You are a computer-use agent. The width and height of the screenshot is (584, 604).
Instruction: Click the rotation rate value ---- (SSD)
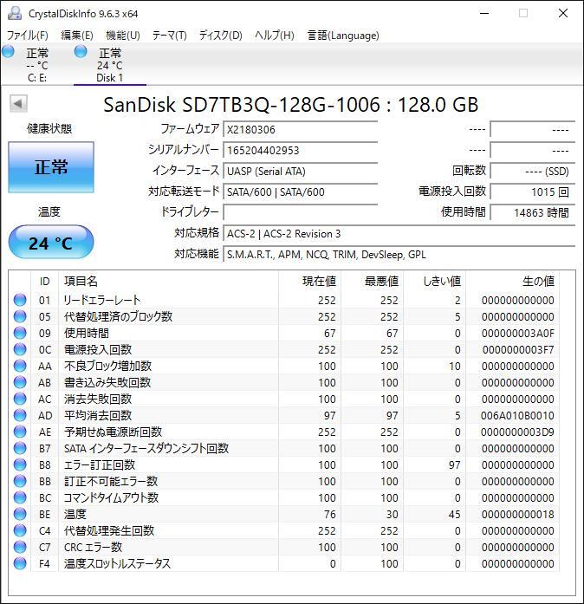tap(533, 171)
